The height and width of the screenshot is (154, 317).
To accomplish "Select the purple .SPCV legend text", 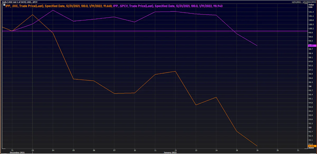I will click(x=168, y=6).
